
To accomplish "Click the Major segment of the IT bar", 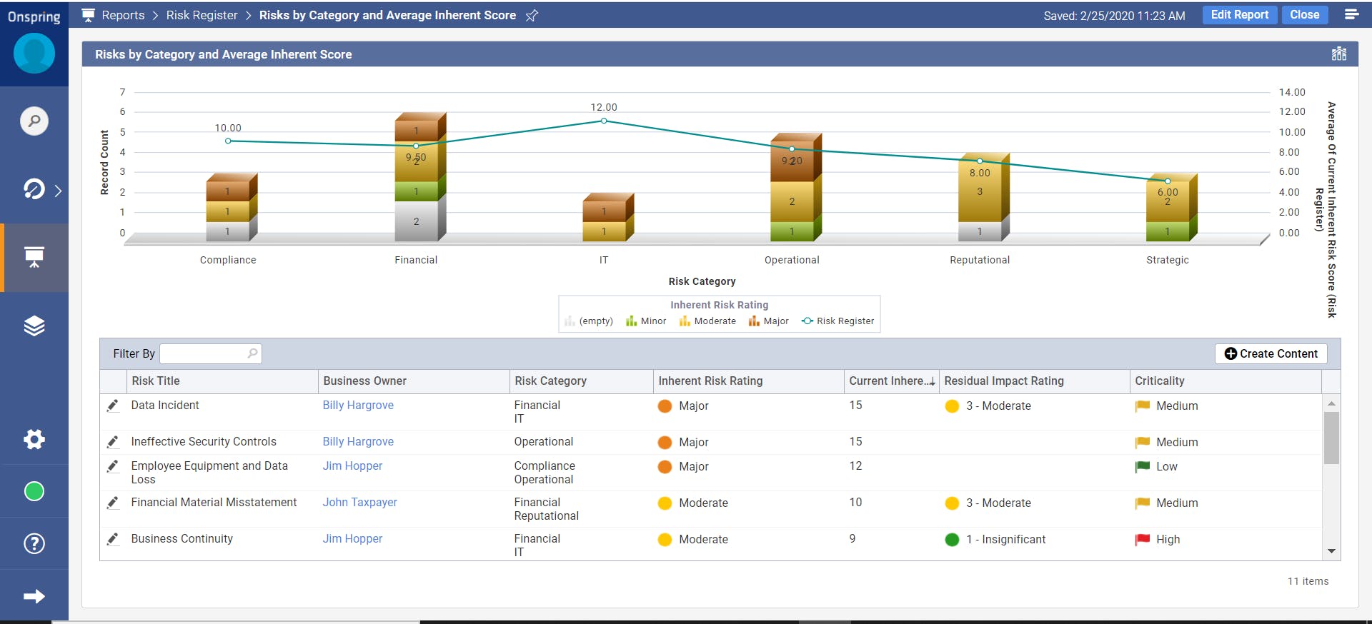I will [x=604, y=211].
